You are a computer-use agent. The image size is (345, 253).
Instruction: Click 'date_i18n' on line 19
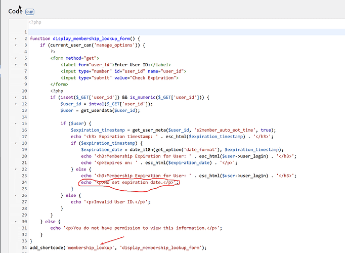tap(141, 150)
